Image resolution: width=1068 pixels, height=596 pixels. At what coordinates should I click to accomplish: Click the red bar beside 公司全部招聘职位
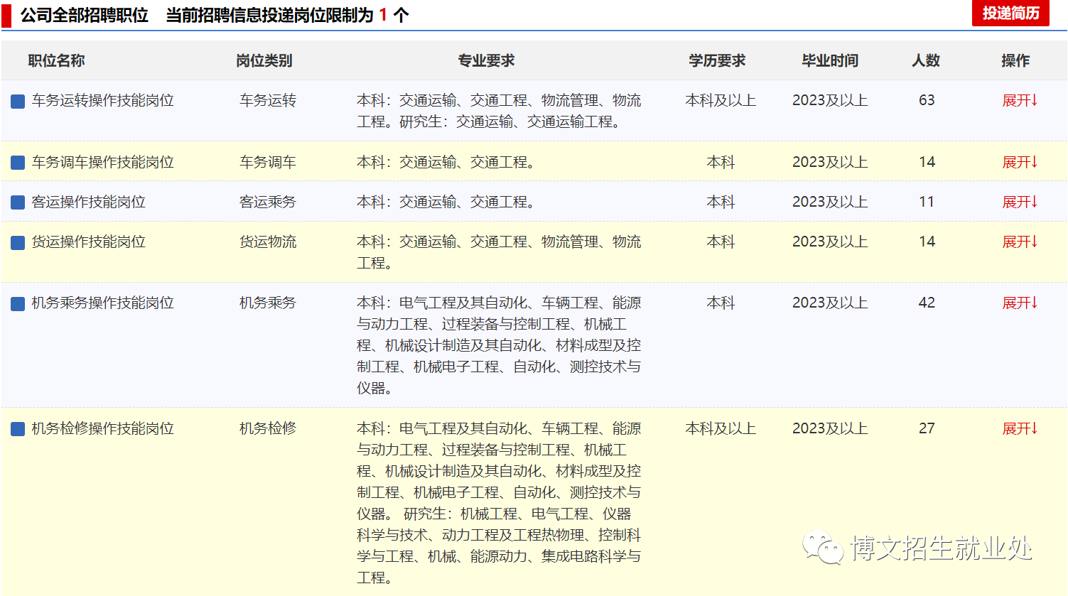pos(6,16)
